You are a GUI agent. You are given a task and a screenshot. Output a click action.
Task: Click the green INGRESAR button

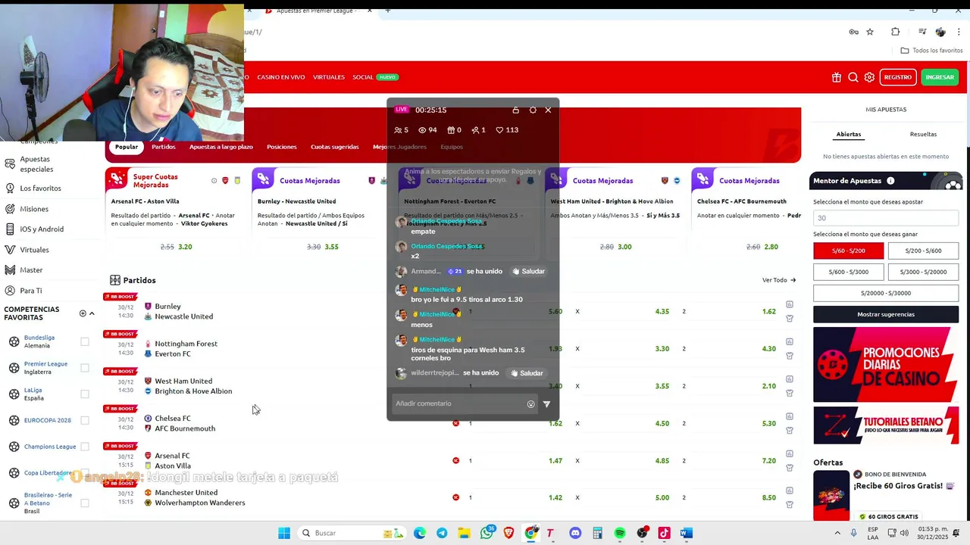940,77
